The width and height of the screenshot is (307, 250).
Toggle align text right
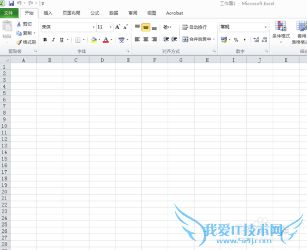click(154, 39)
